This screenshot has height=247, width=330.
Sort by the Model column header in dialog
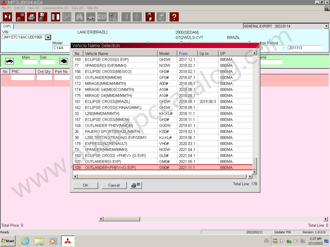[167, 53]
